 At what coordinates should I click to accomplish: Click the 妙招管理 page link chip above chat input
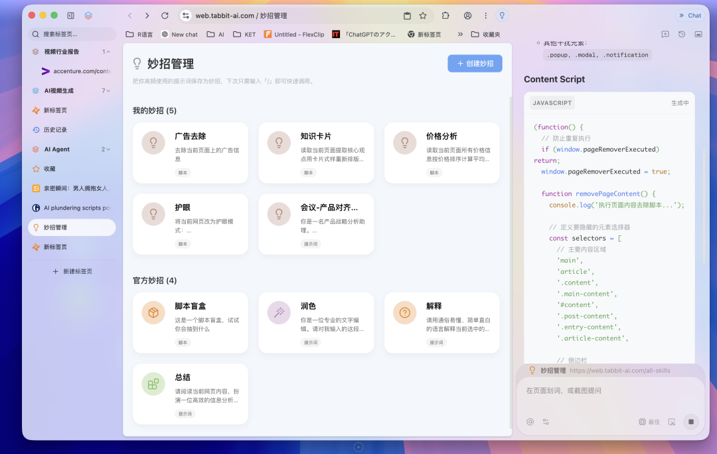[599, 371]
